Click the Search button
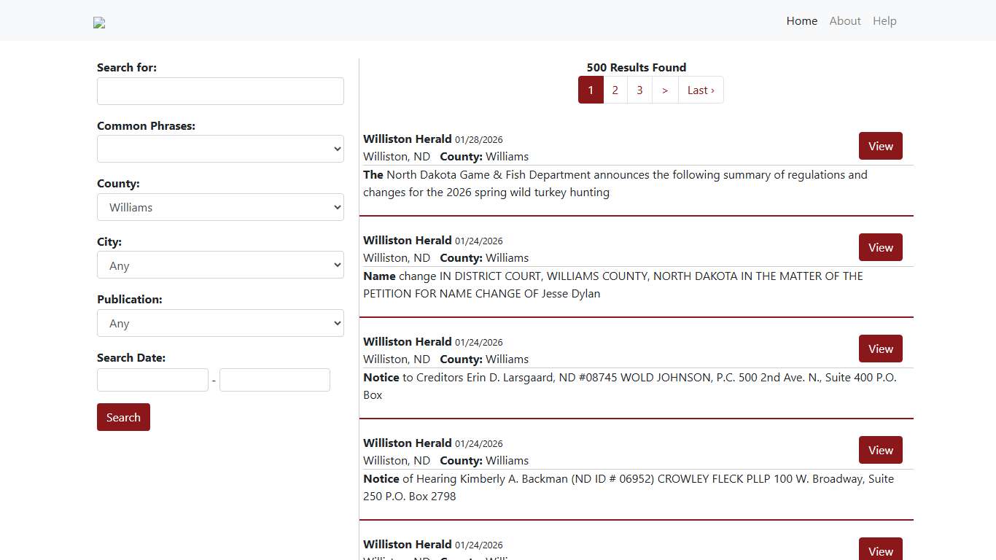Screen dimensions: 996x560 [x=123, y=417]
